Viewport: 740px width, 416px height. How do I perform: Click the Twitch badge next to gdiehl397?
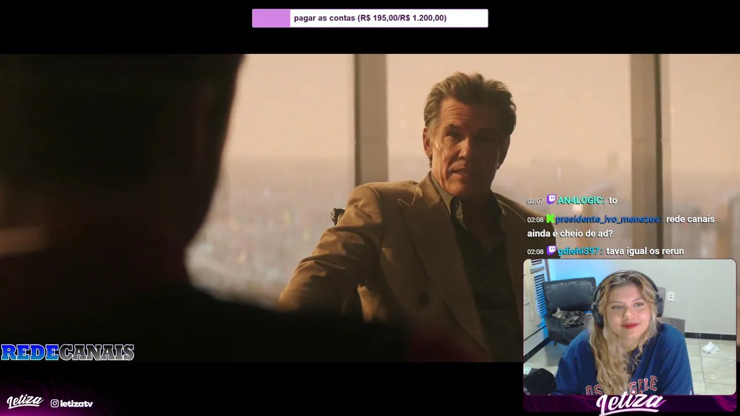tap(552, 251)
